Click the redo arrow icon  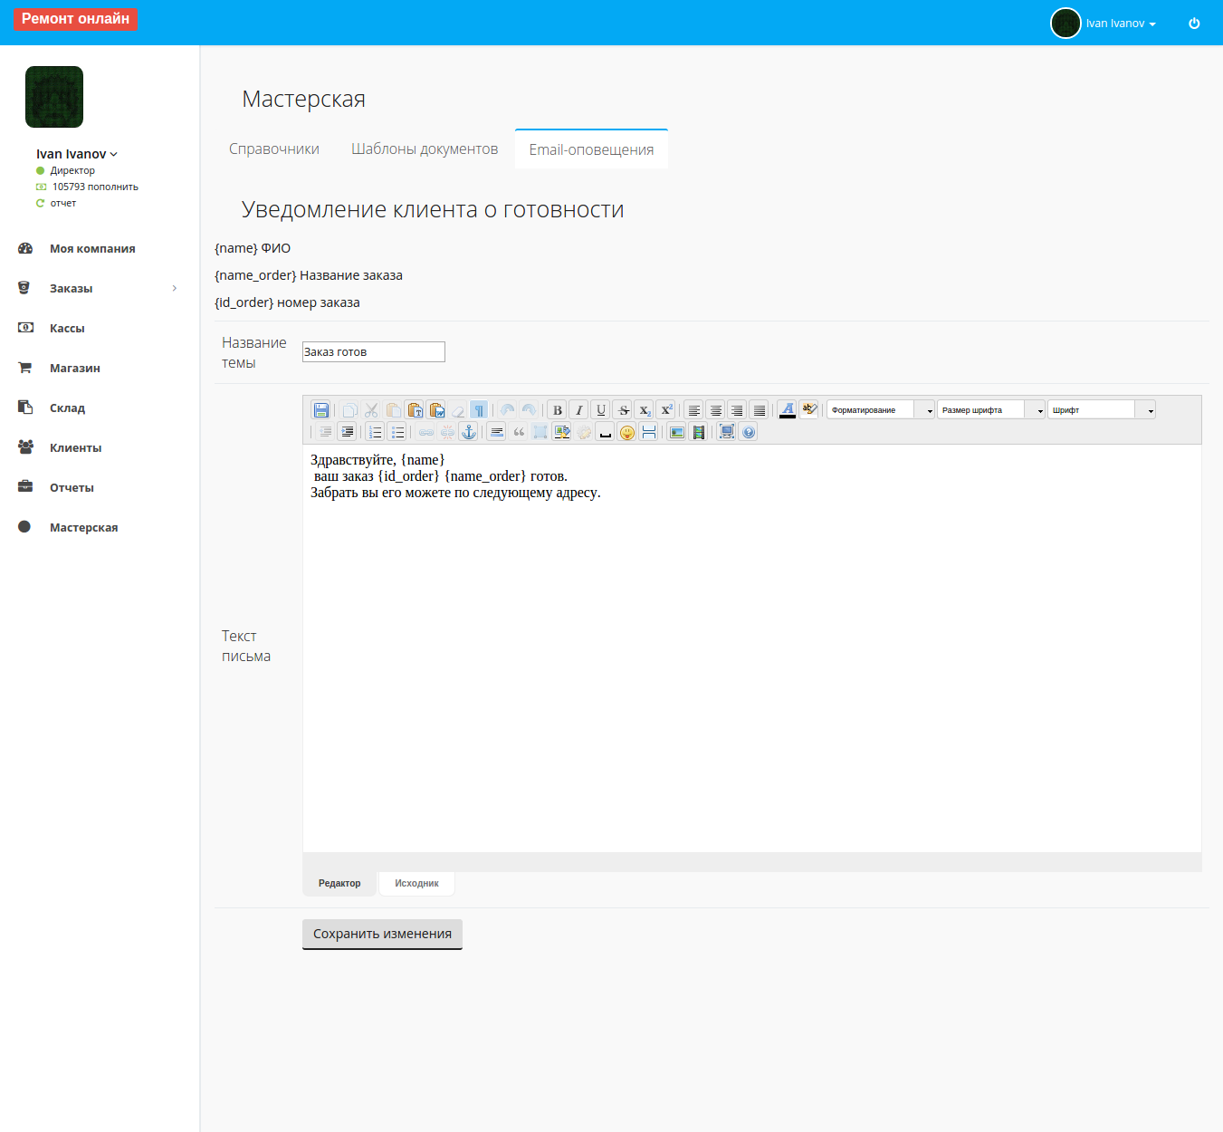pyautogui.click(x=530, y=410)
